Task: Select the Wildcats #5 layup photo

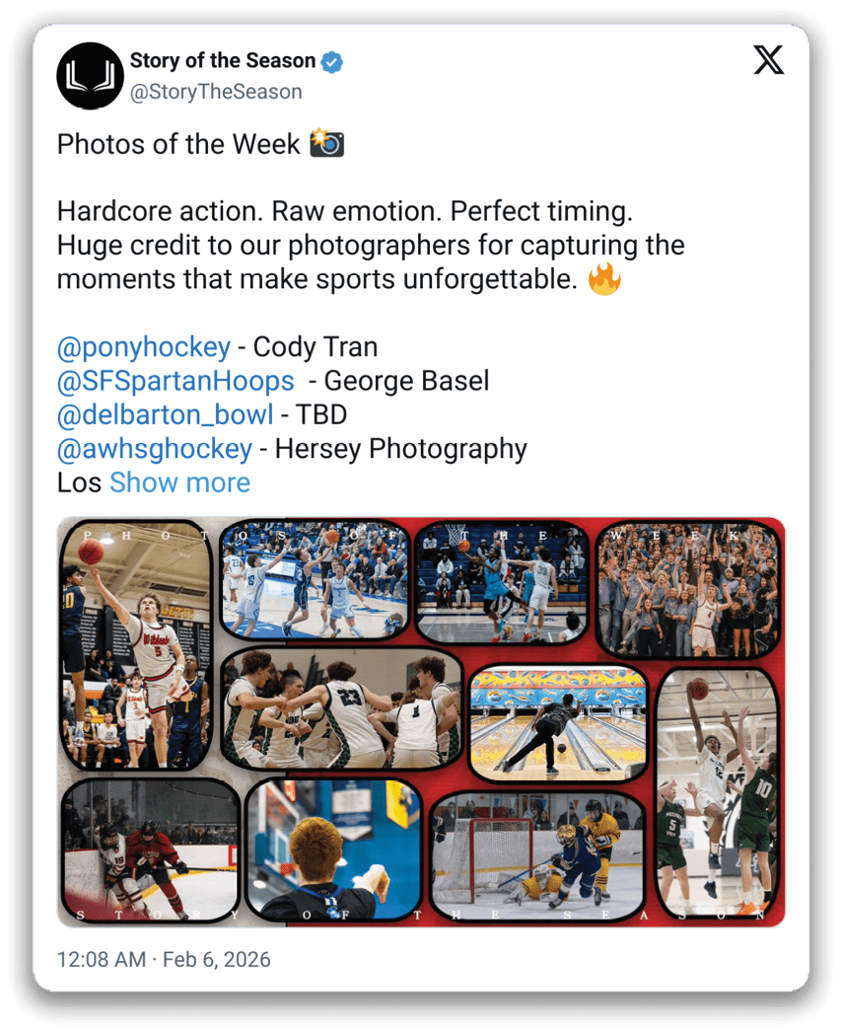Action: click(136, 645)
